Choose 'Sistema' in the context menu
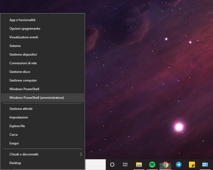Viewport: 213px width, 170px height. click(15, 46)
